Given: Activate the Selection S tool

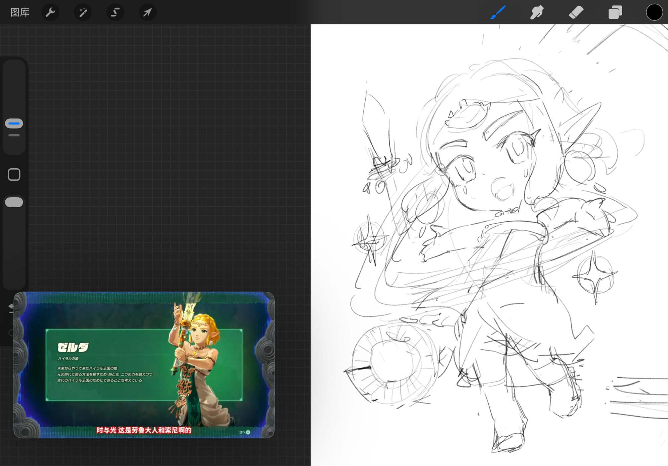Looking at the screenshot, I should [x=115, y=12].
